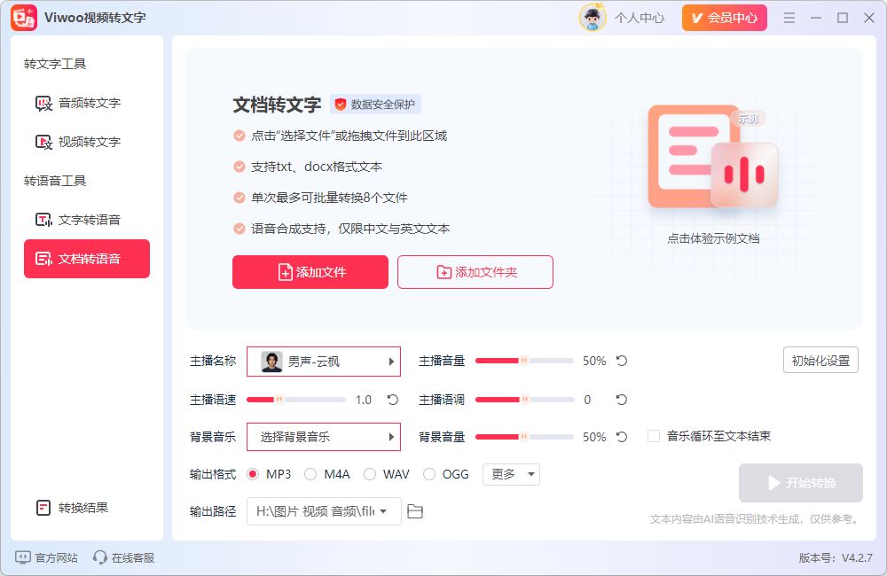Open 个人中心
887x576 pixels.
[640, 18]
